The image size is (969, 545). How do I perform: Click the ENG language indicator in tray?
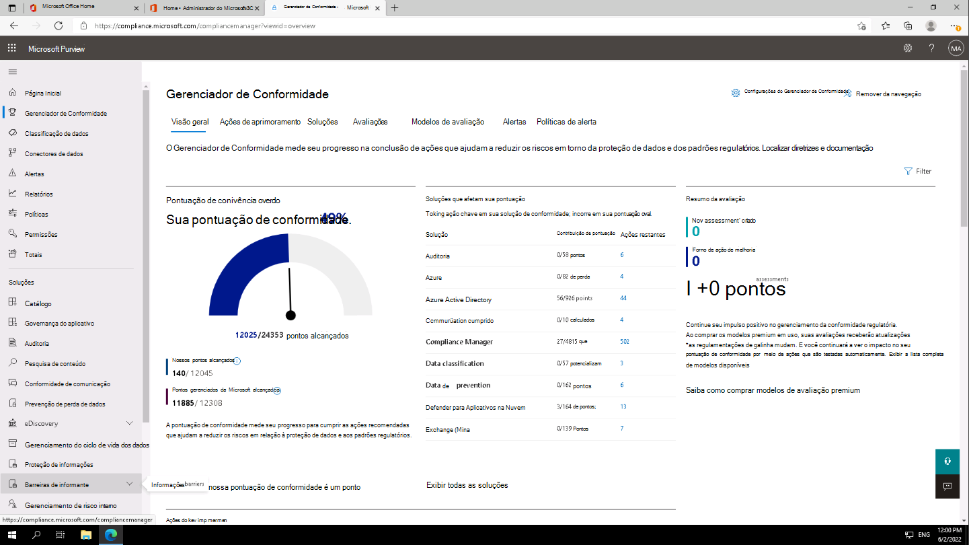924,535
